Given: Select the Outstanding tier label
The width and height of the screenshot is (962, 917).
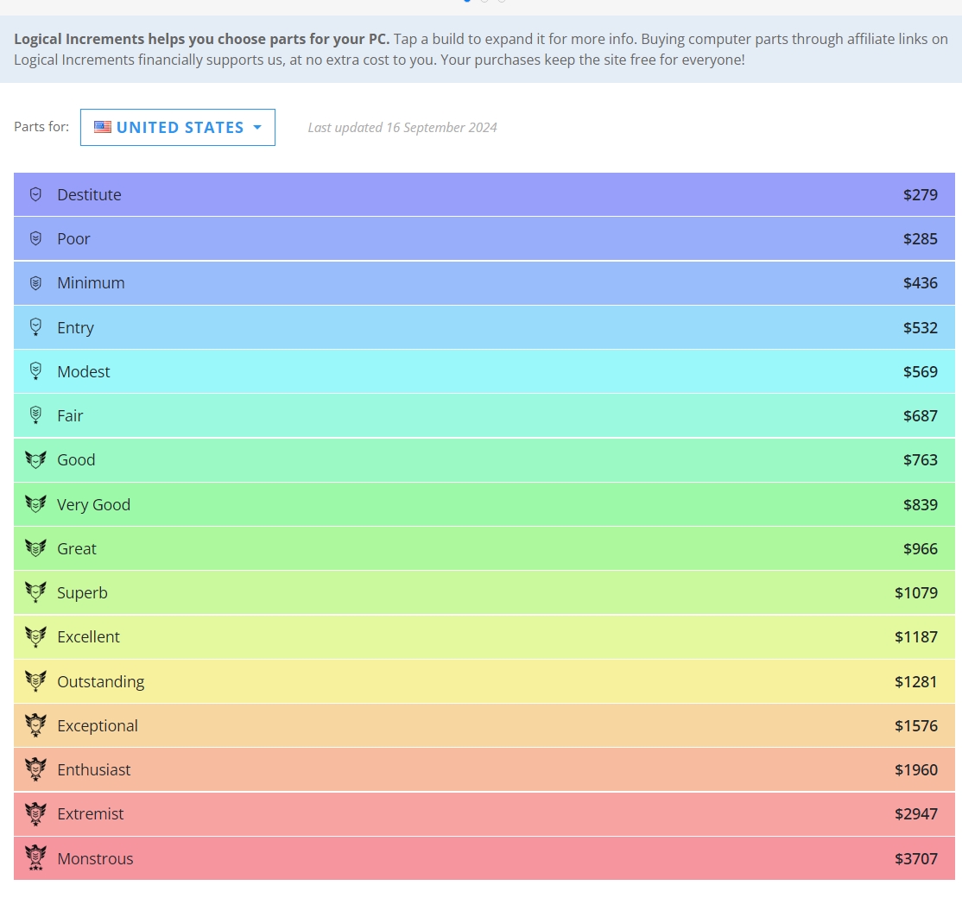Looking at the screenshot, I should point(100,681).
